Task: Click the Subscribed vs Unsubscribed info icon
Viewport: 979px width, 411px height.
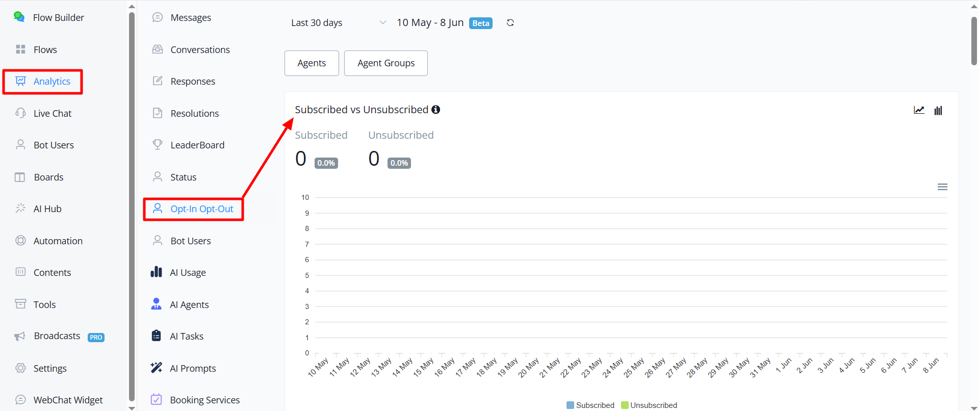Action: pos(435,110)
